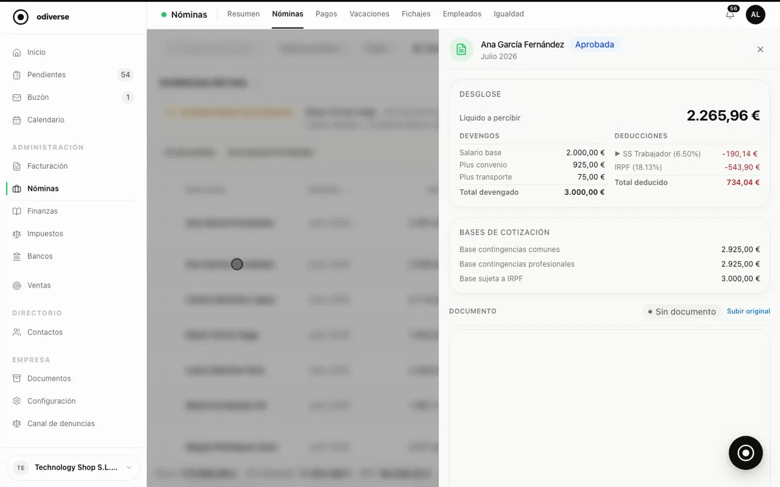This screenshot has height=487, width=780.
Task: Open the notifications bell icon
Action: (x=730, y=15)
